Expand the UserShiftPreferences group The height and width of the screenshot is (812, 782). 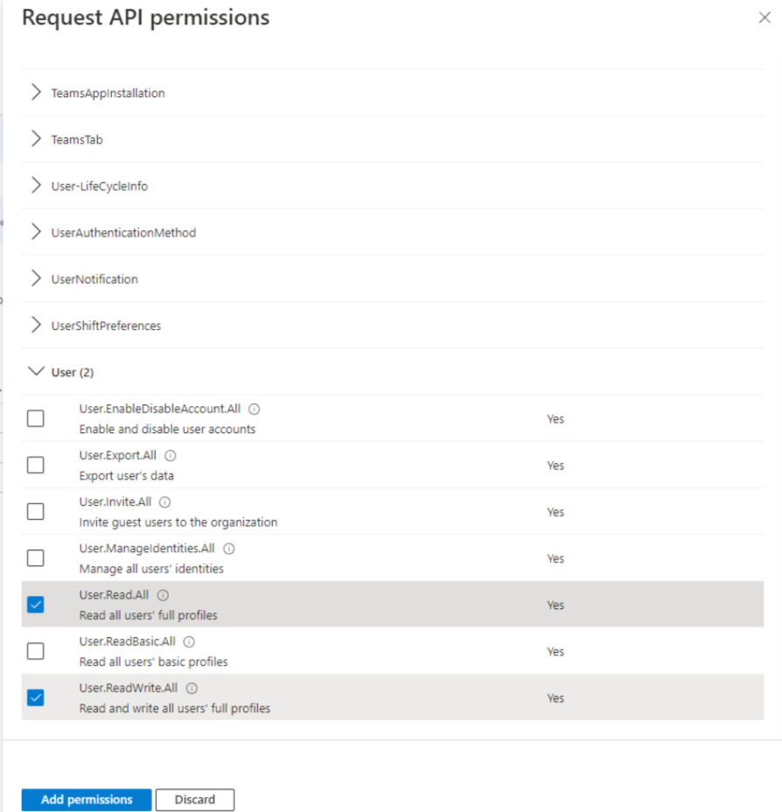tap(392, 325)
